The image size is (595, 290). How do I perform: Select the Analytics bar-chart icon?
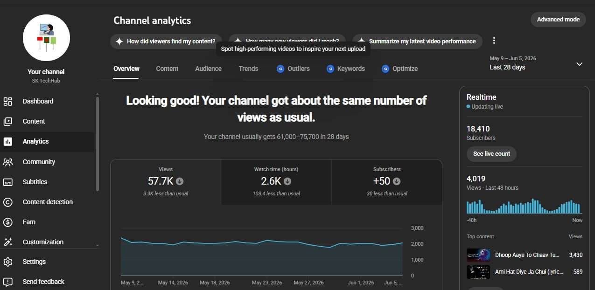click(8, 141)
